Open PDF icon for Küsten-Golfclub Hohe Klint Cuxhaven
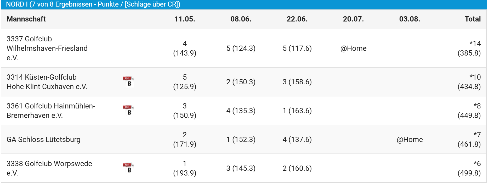This screenshot has height=186, width=488. point(128,82)
